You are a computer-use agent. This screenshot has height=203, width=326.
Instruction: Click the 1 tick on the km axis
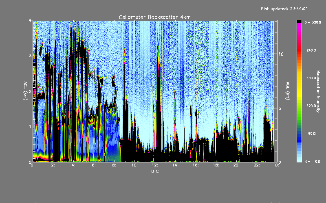(x=30, y=127)
